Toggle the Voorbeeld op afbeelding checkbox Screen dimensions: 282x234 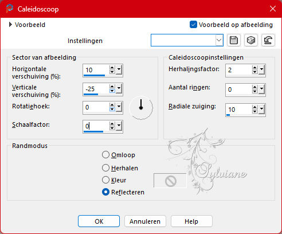[193, 25]
